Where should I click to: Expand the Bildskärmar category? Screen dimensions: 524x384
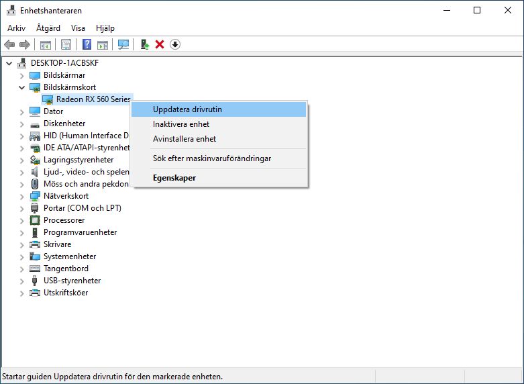[x=22, y=76]
